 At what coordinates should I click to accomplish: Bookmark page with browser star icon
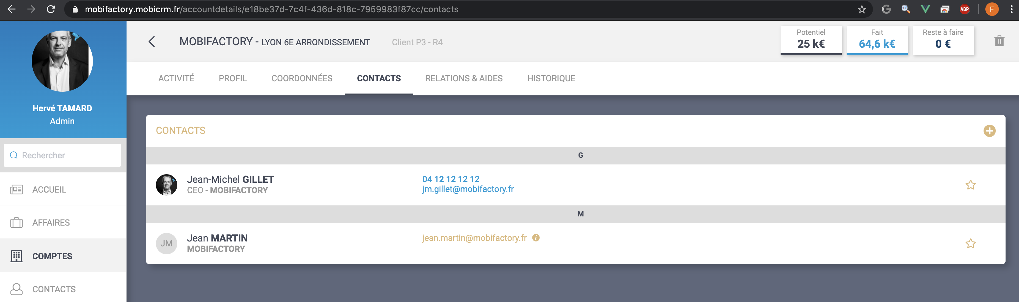click(862, 9)
